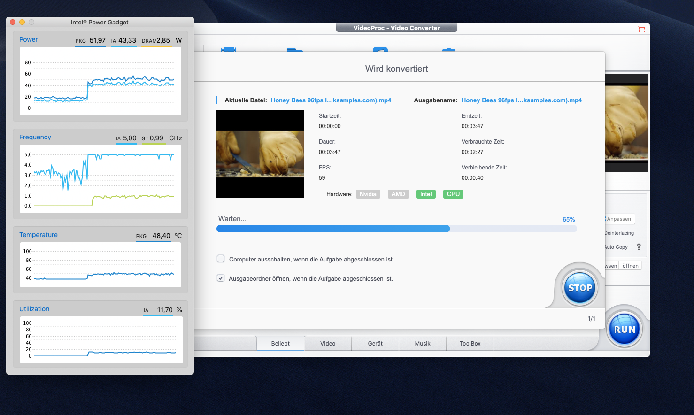Click the Temperature heading in Power Gadget
Screen dimensions: 694x415
coord(39,235)
